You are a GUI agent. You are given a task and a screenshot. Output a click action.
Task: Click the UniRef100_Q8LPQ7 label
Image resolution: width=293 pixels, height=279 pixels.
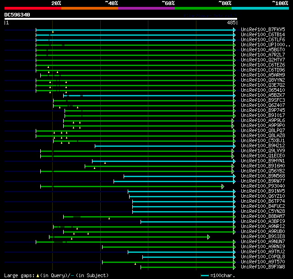point(263,131)
